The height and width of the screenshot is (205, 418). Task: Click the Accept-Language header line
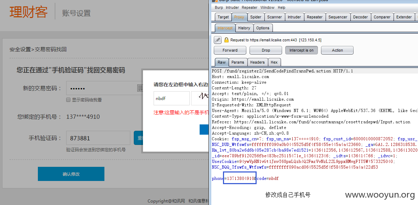coord(250,133)
